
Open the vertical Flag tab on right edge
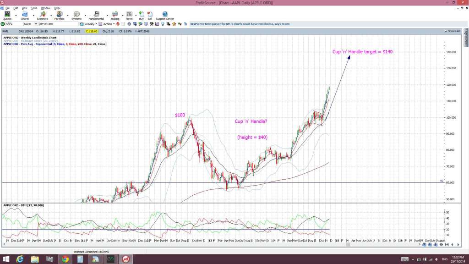pos(466,38)
